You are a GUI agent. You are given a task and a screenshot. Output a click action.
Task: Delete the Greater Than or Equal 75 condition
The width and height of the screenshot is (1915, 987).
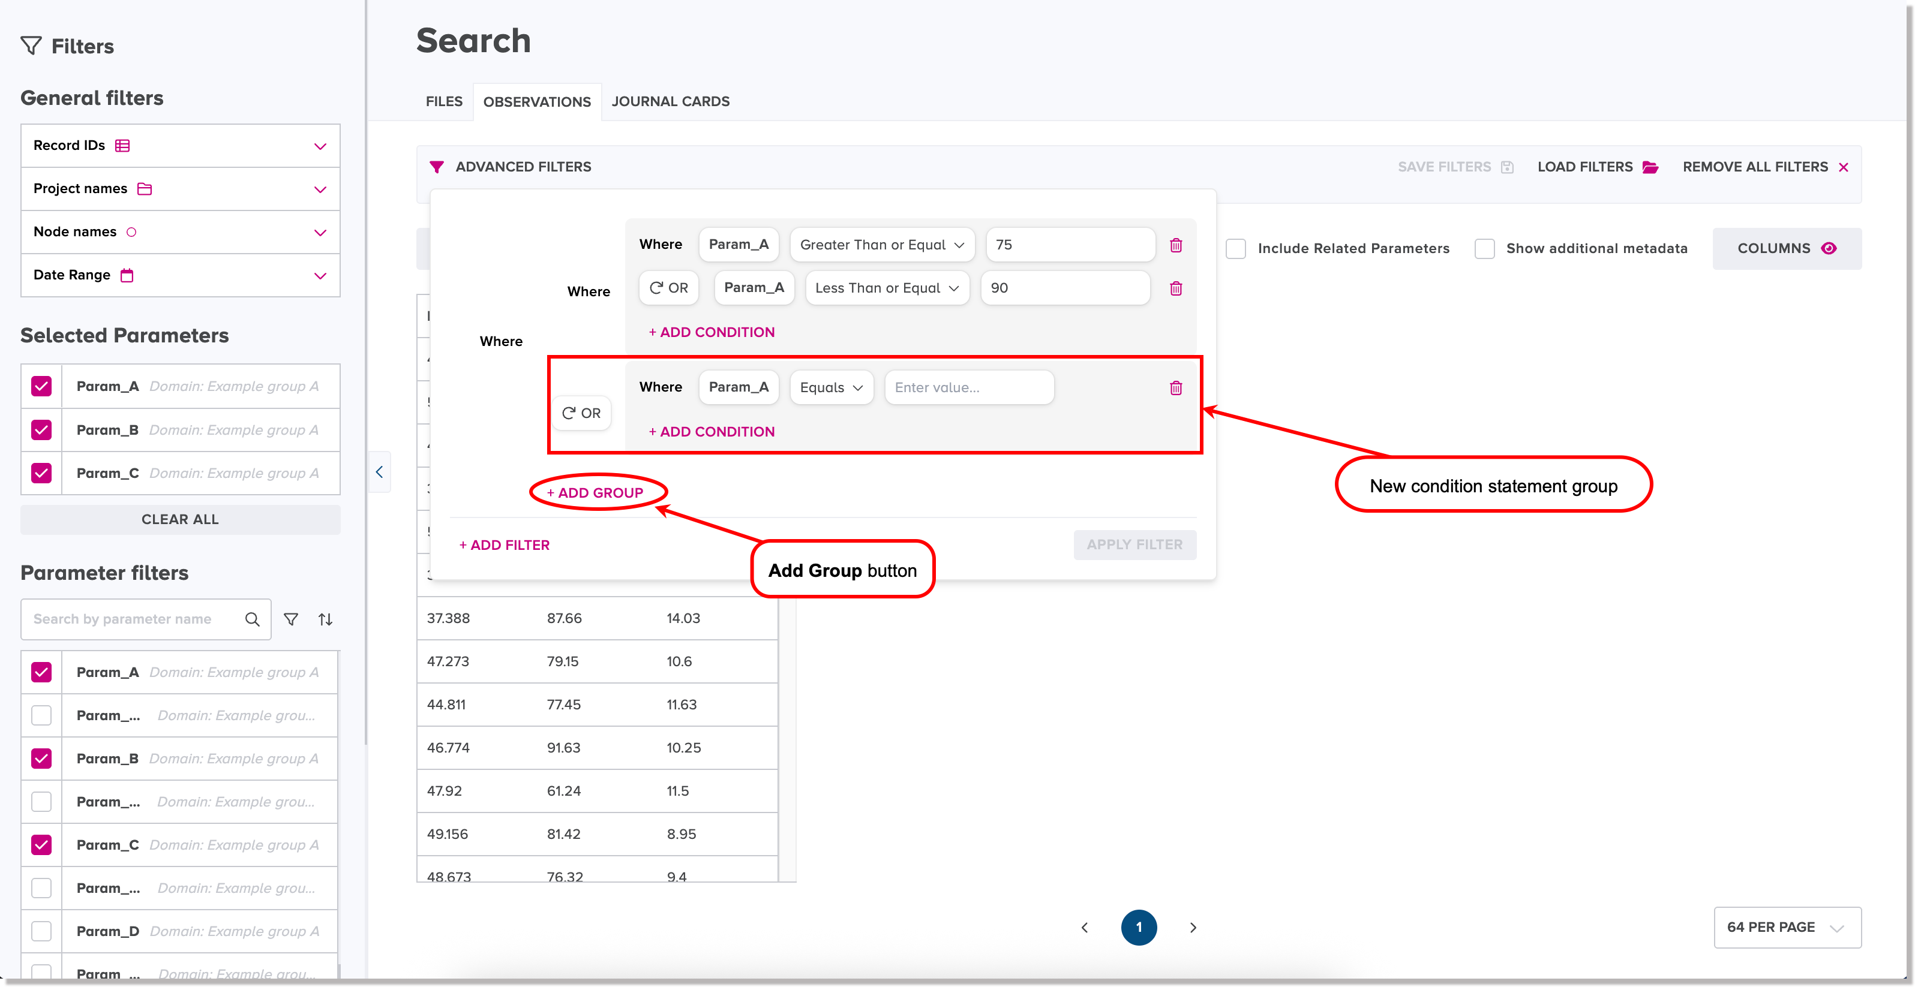tap(1176, 245)
